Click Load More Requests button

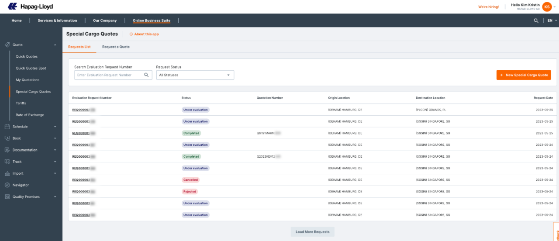click(313, 232)
